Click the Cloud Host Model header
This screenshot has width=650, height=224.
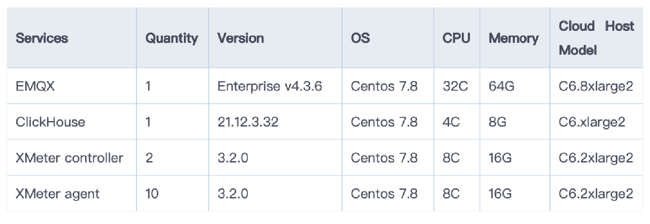tap(597, 38)
